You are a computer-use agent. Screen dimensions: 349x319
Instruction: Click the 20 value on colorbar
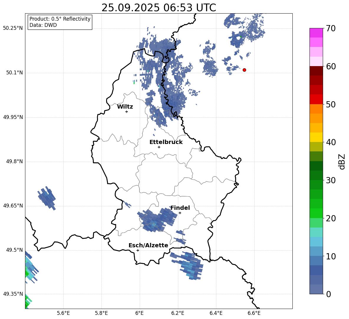click(331, 218)
